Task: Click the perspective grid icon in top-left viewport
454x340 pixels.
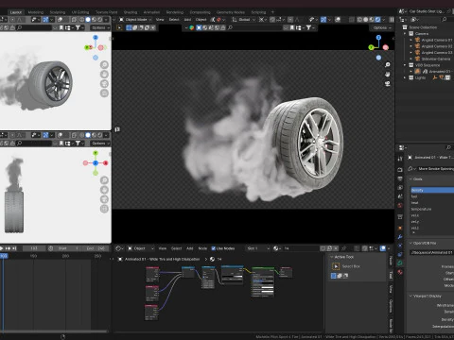Action: (x=104, y=93)
